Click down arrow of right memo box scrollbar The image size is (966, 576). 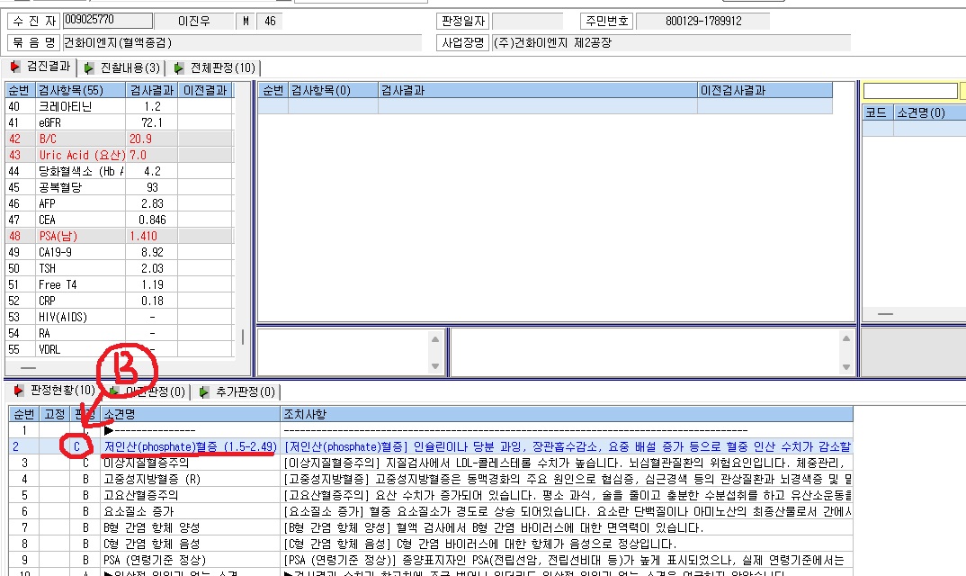click(x=845, y=367)
